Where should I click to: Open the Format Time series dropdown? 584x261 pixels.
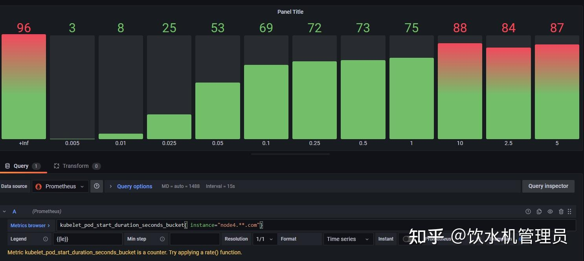[348, 239]
